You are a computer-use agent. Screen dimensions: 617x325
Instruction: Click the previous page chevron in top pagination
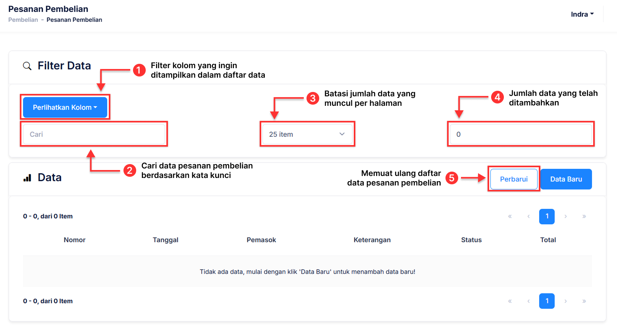tap(528, 216)
